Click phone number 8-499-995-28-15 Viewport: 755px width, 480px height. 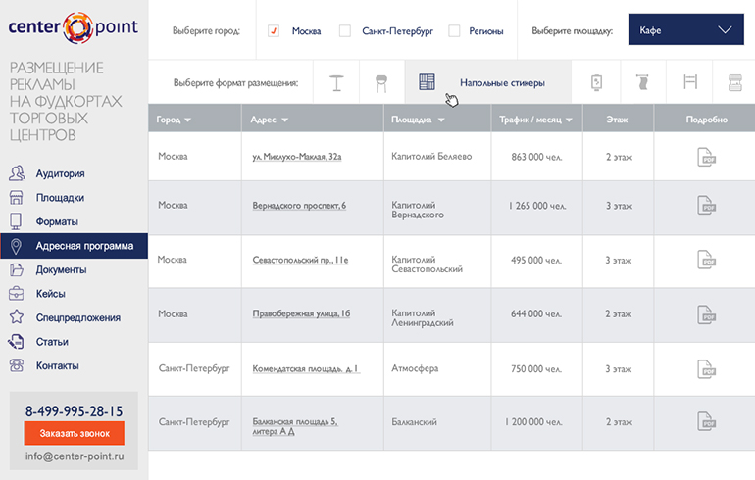pyautogui.click(x=75, y=411)
